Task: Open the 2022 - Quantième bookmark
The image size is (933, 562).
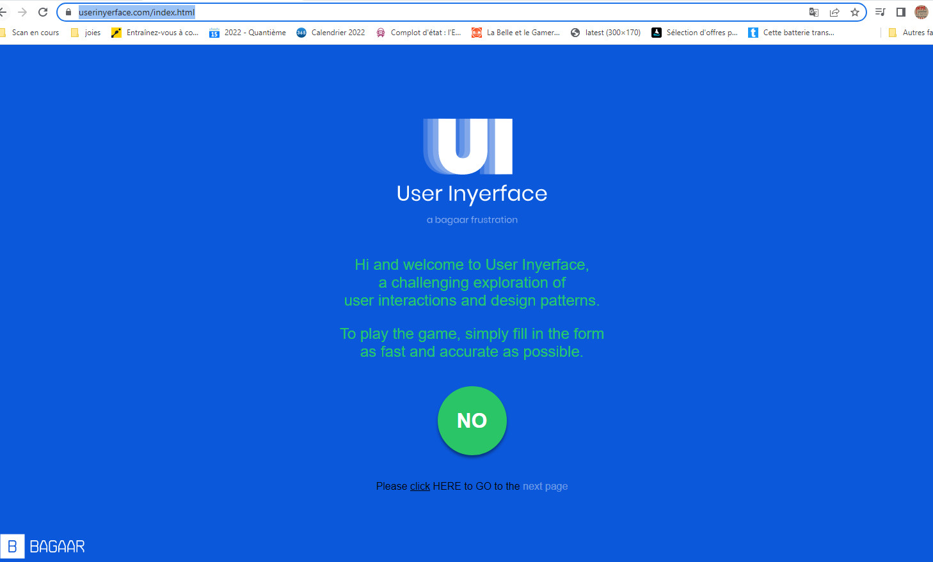Action: pos(248,33)
